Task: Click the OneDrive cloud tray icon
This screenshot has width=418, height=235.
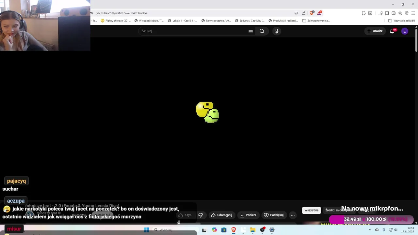Action: tap(377, 230)
